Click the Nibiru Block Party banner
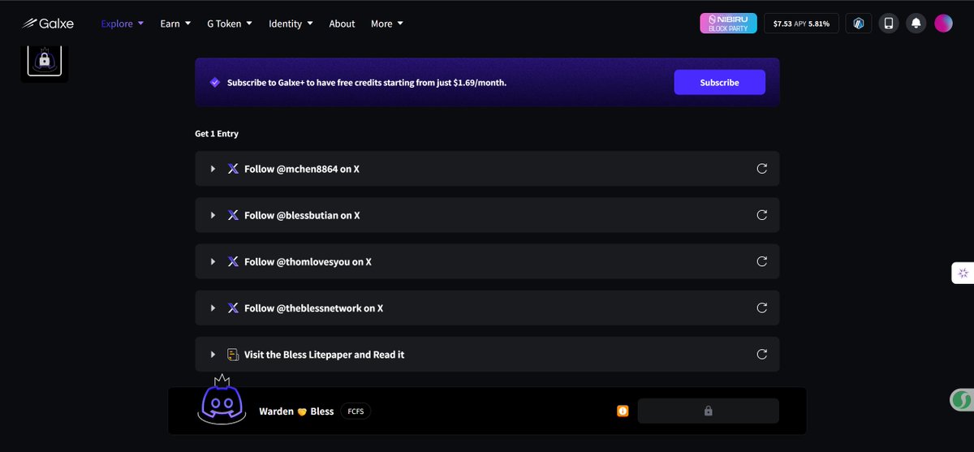The image size is (974, 452). [729, 24]
